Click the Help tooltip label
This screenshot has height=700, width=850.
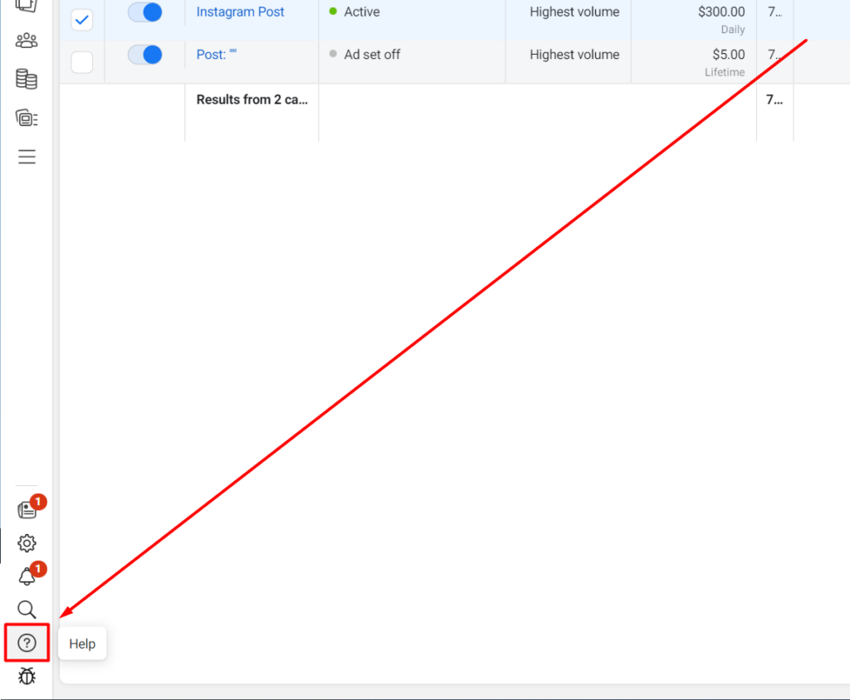[82, 644]
